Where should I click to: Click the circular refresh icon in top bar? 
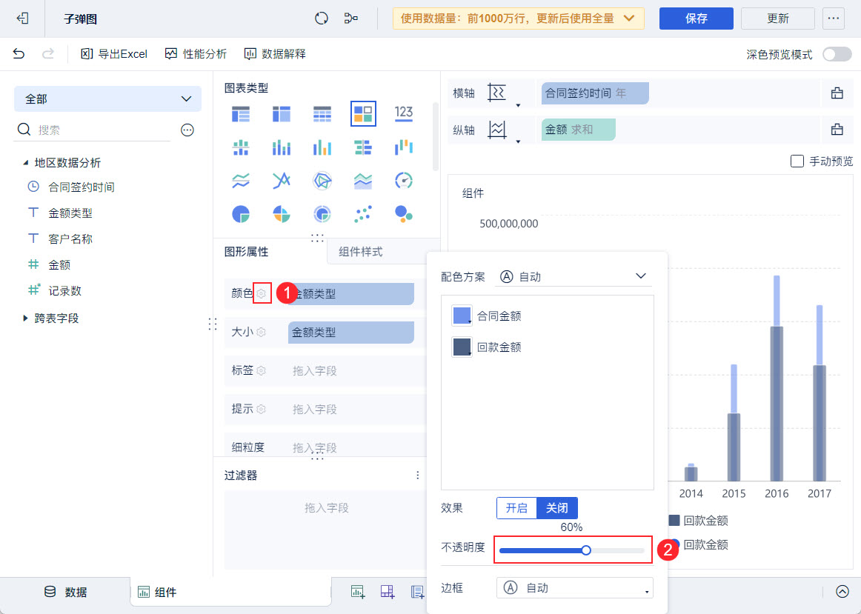[322, 19]
